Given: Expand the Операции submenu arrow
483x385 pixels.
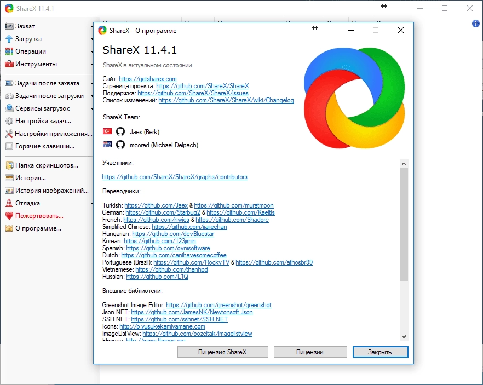Looking at the screenshot, I should click(92, 51).
